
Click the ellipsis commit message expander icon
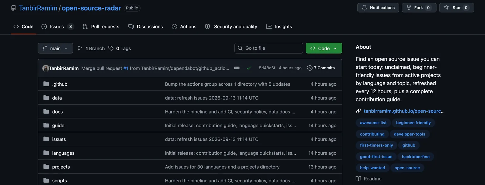[x=237, y=68]
